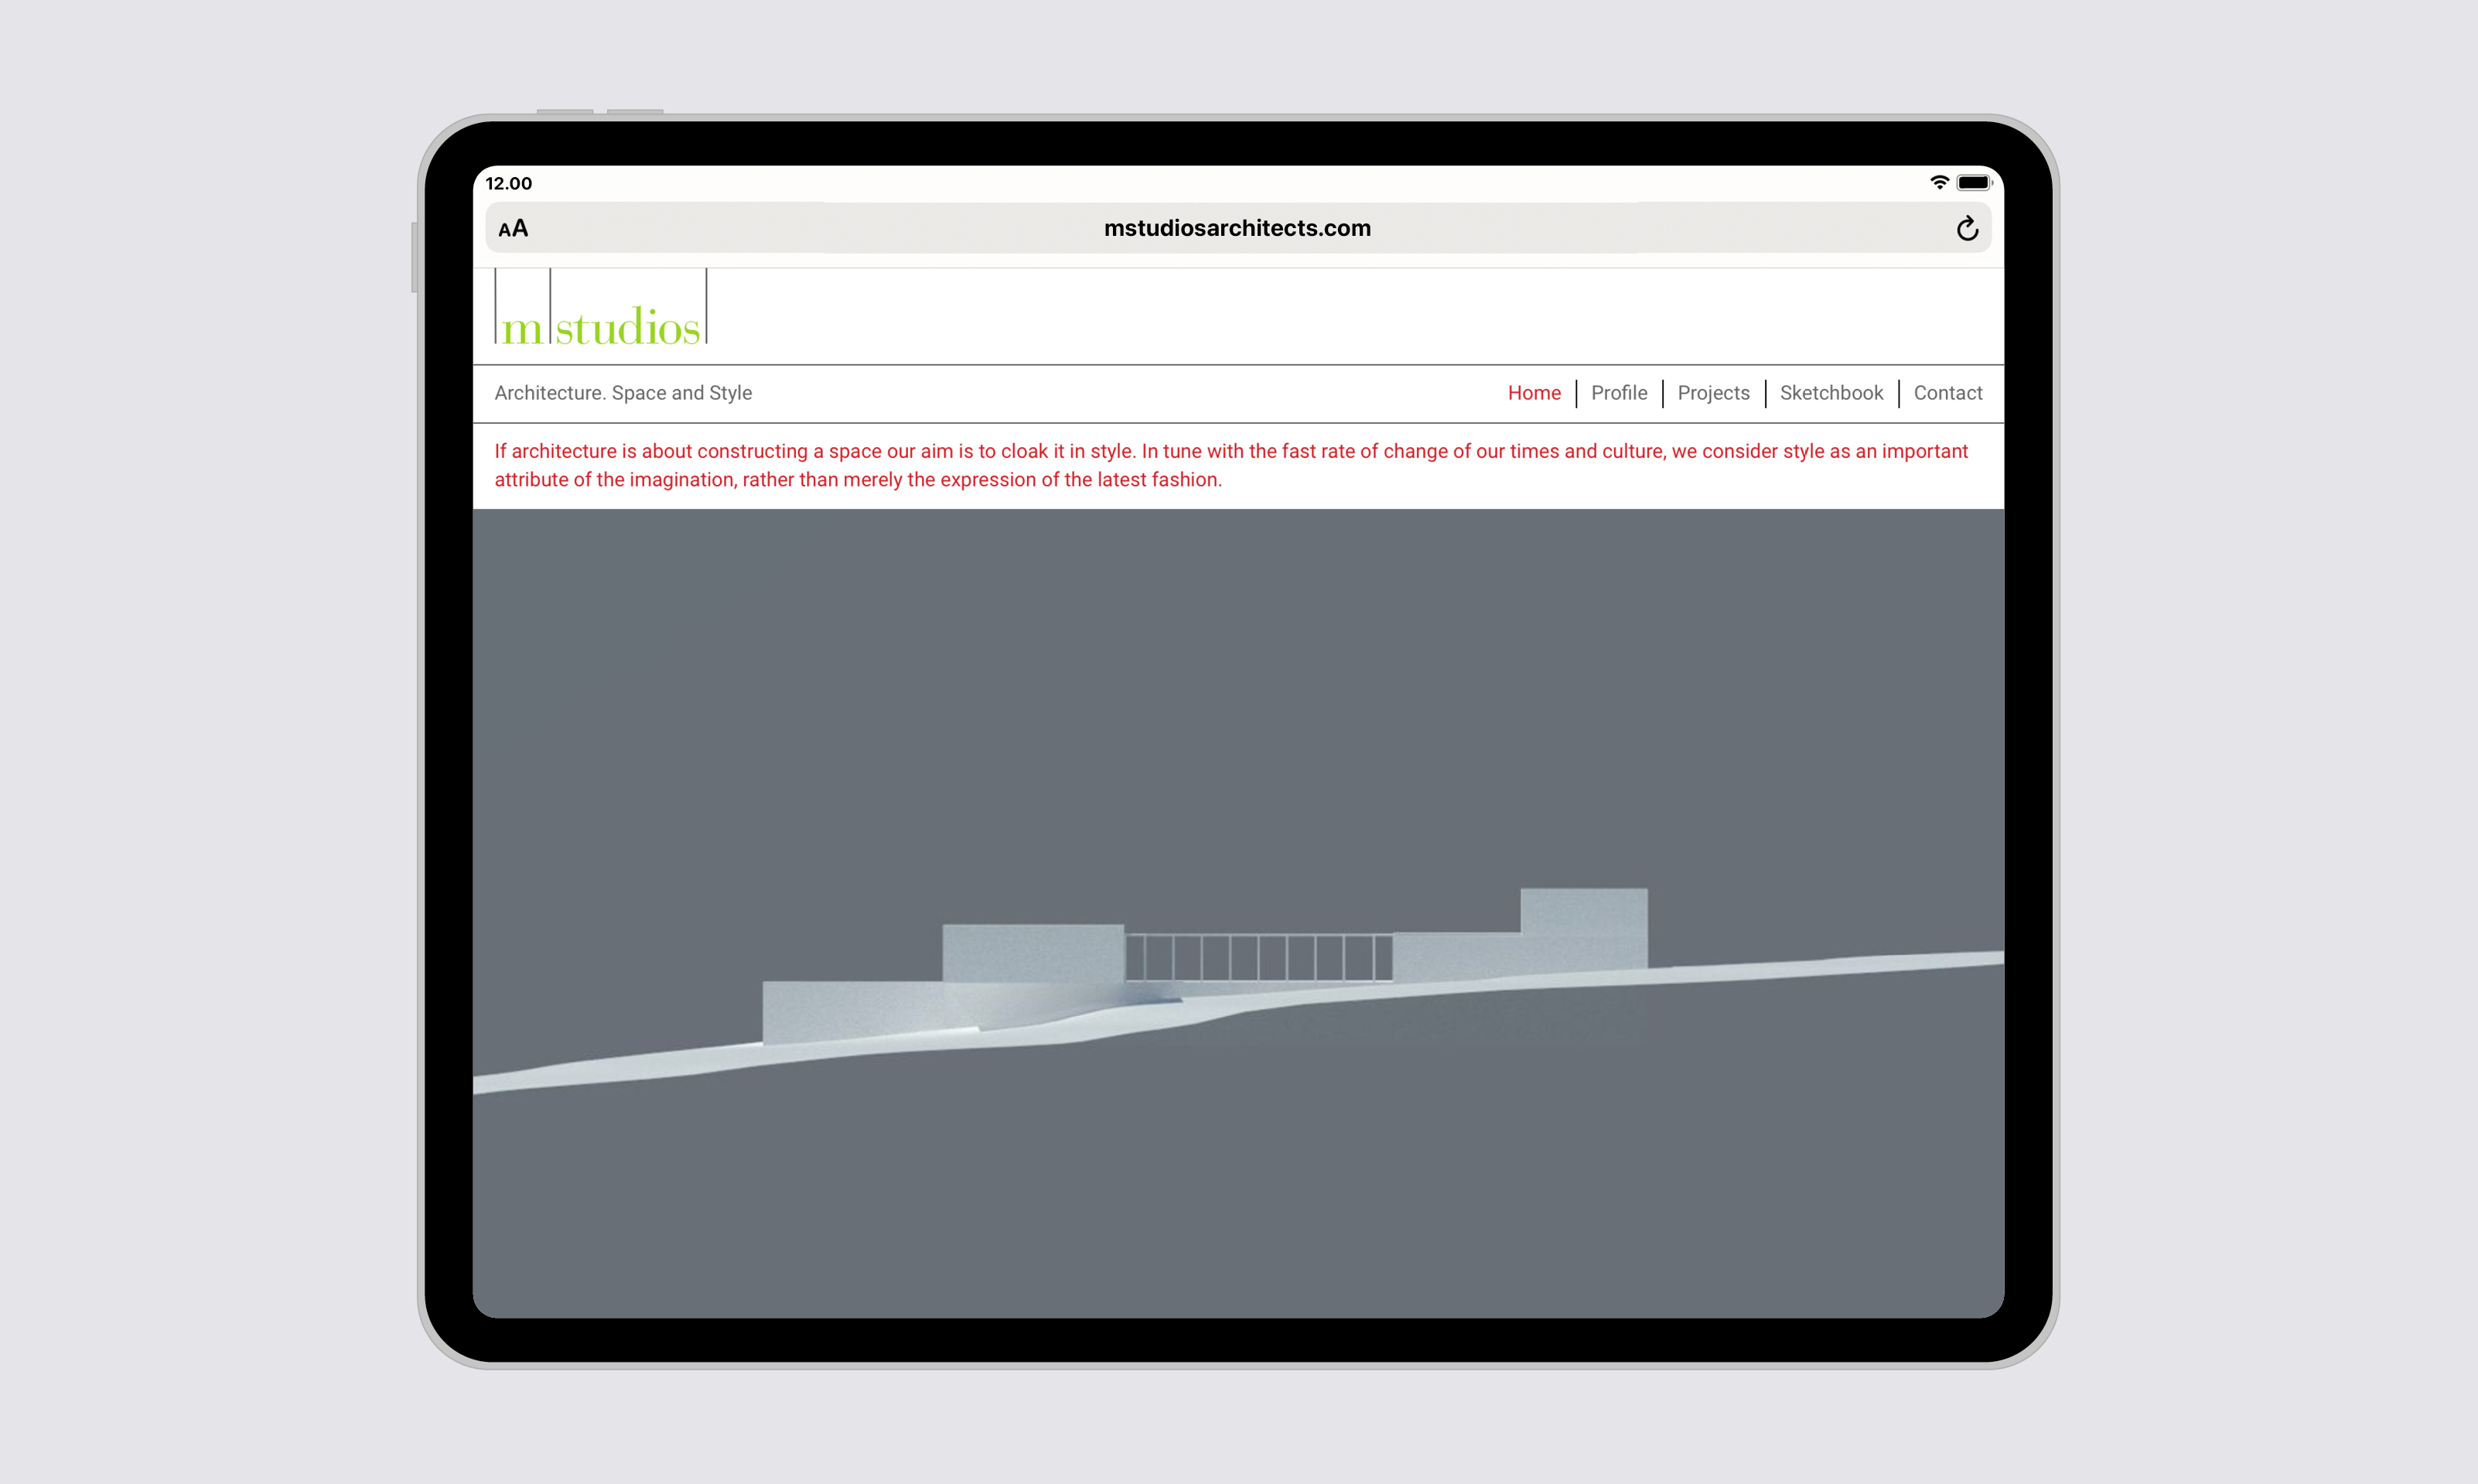Open the Contact page
The image size is (2478, 1484).
coord(1947,393)
